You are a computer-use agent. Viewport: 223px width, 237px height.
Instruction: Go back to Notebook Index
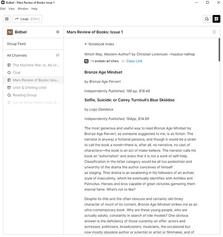click(99, 44)
